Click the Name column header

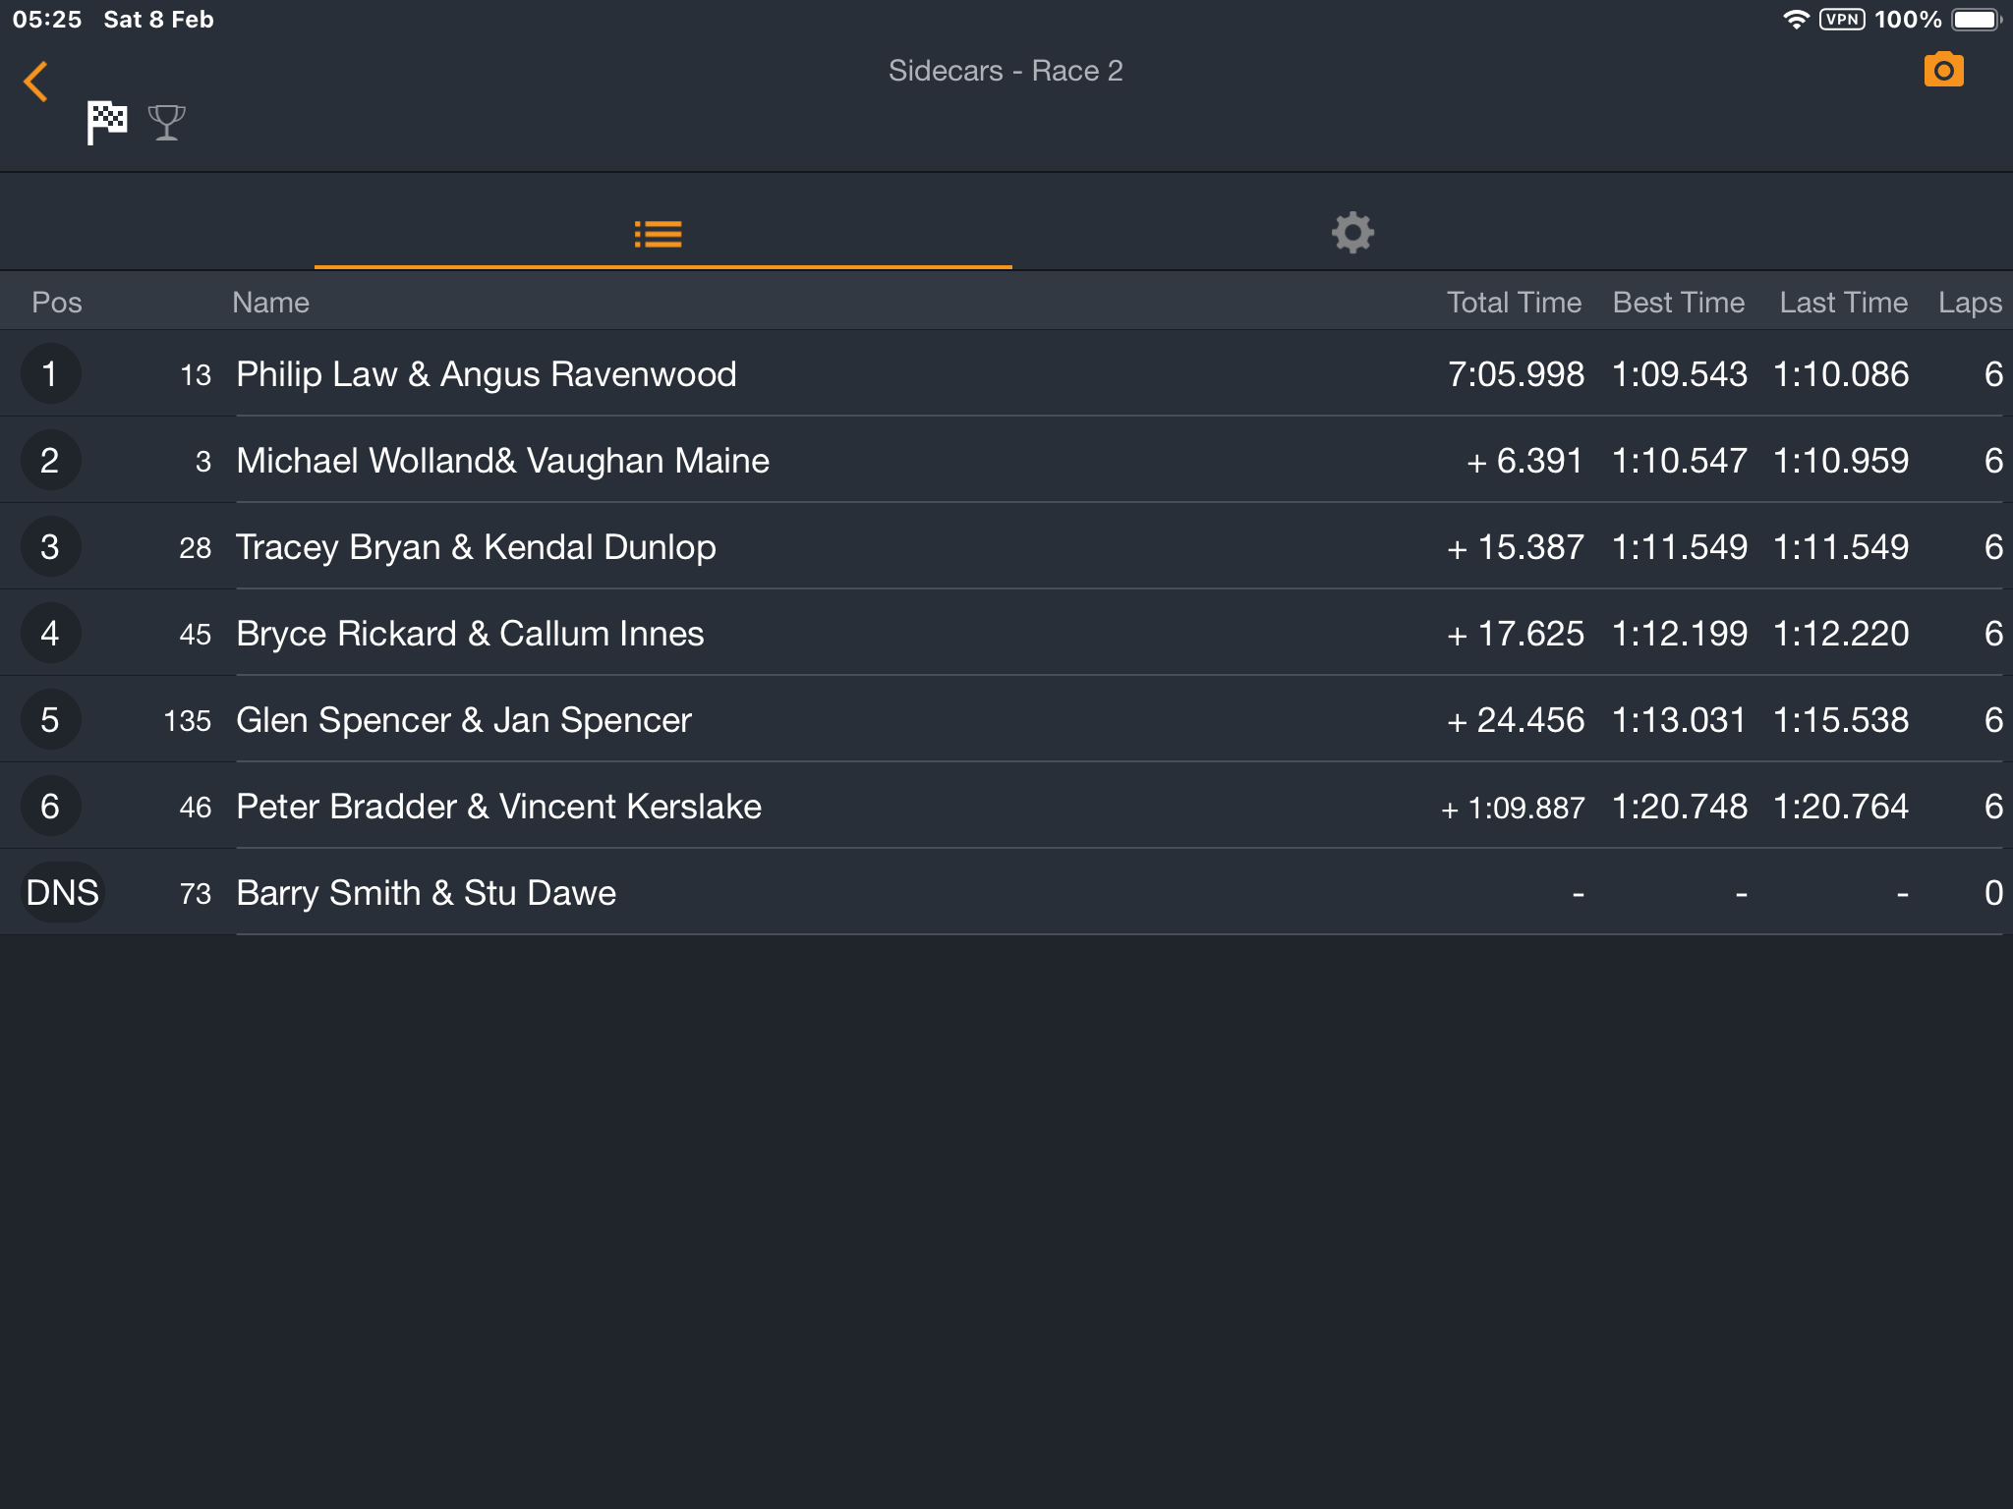tap(270, 303)
